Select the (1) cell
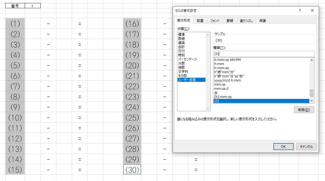This screenshot has width=325, height=181. [x=15, y=24]
